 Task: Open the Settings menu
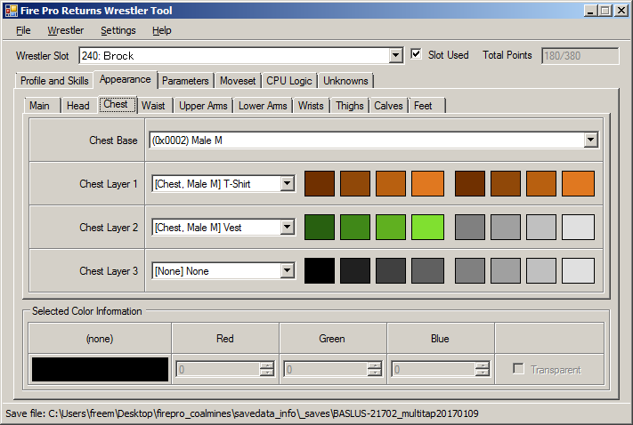point(118,30)
